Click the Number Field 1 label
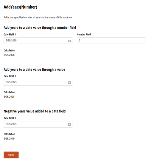 click(x=85, y=34)
